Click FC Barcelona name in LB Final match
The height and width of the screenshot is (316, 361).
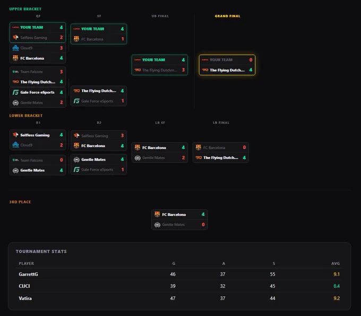point(214,147)
